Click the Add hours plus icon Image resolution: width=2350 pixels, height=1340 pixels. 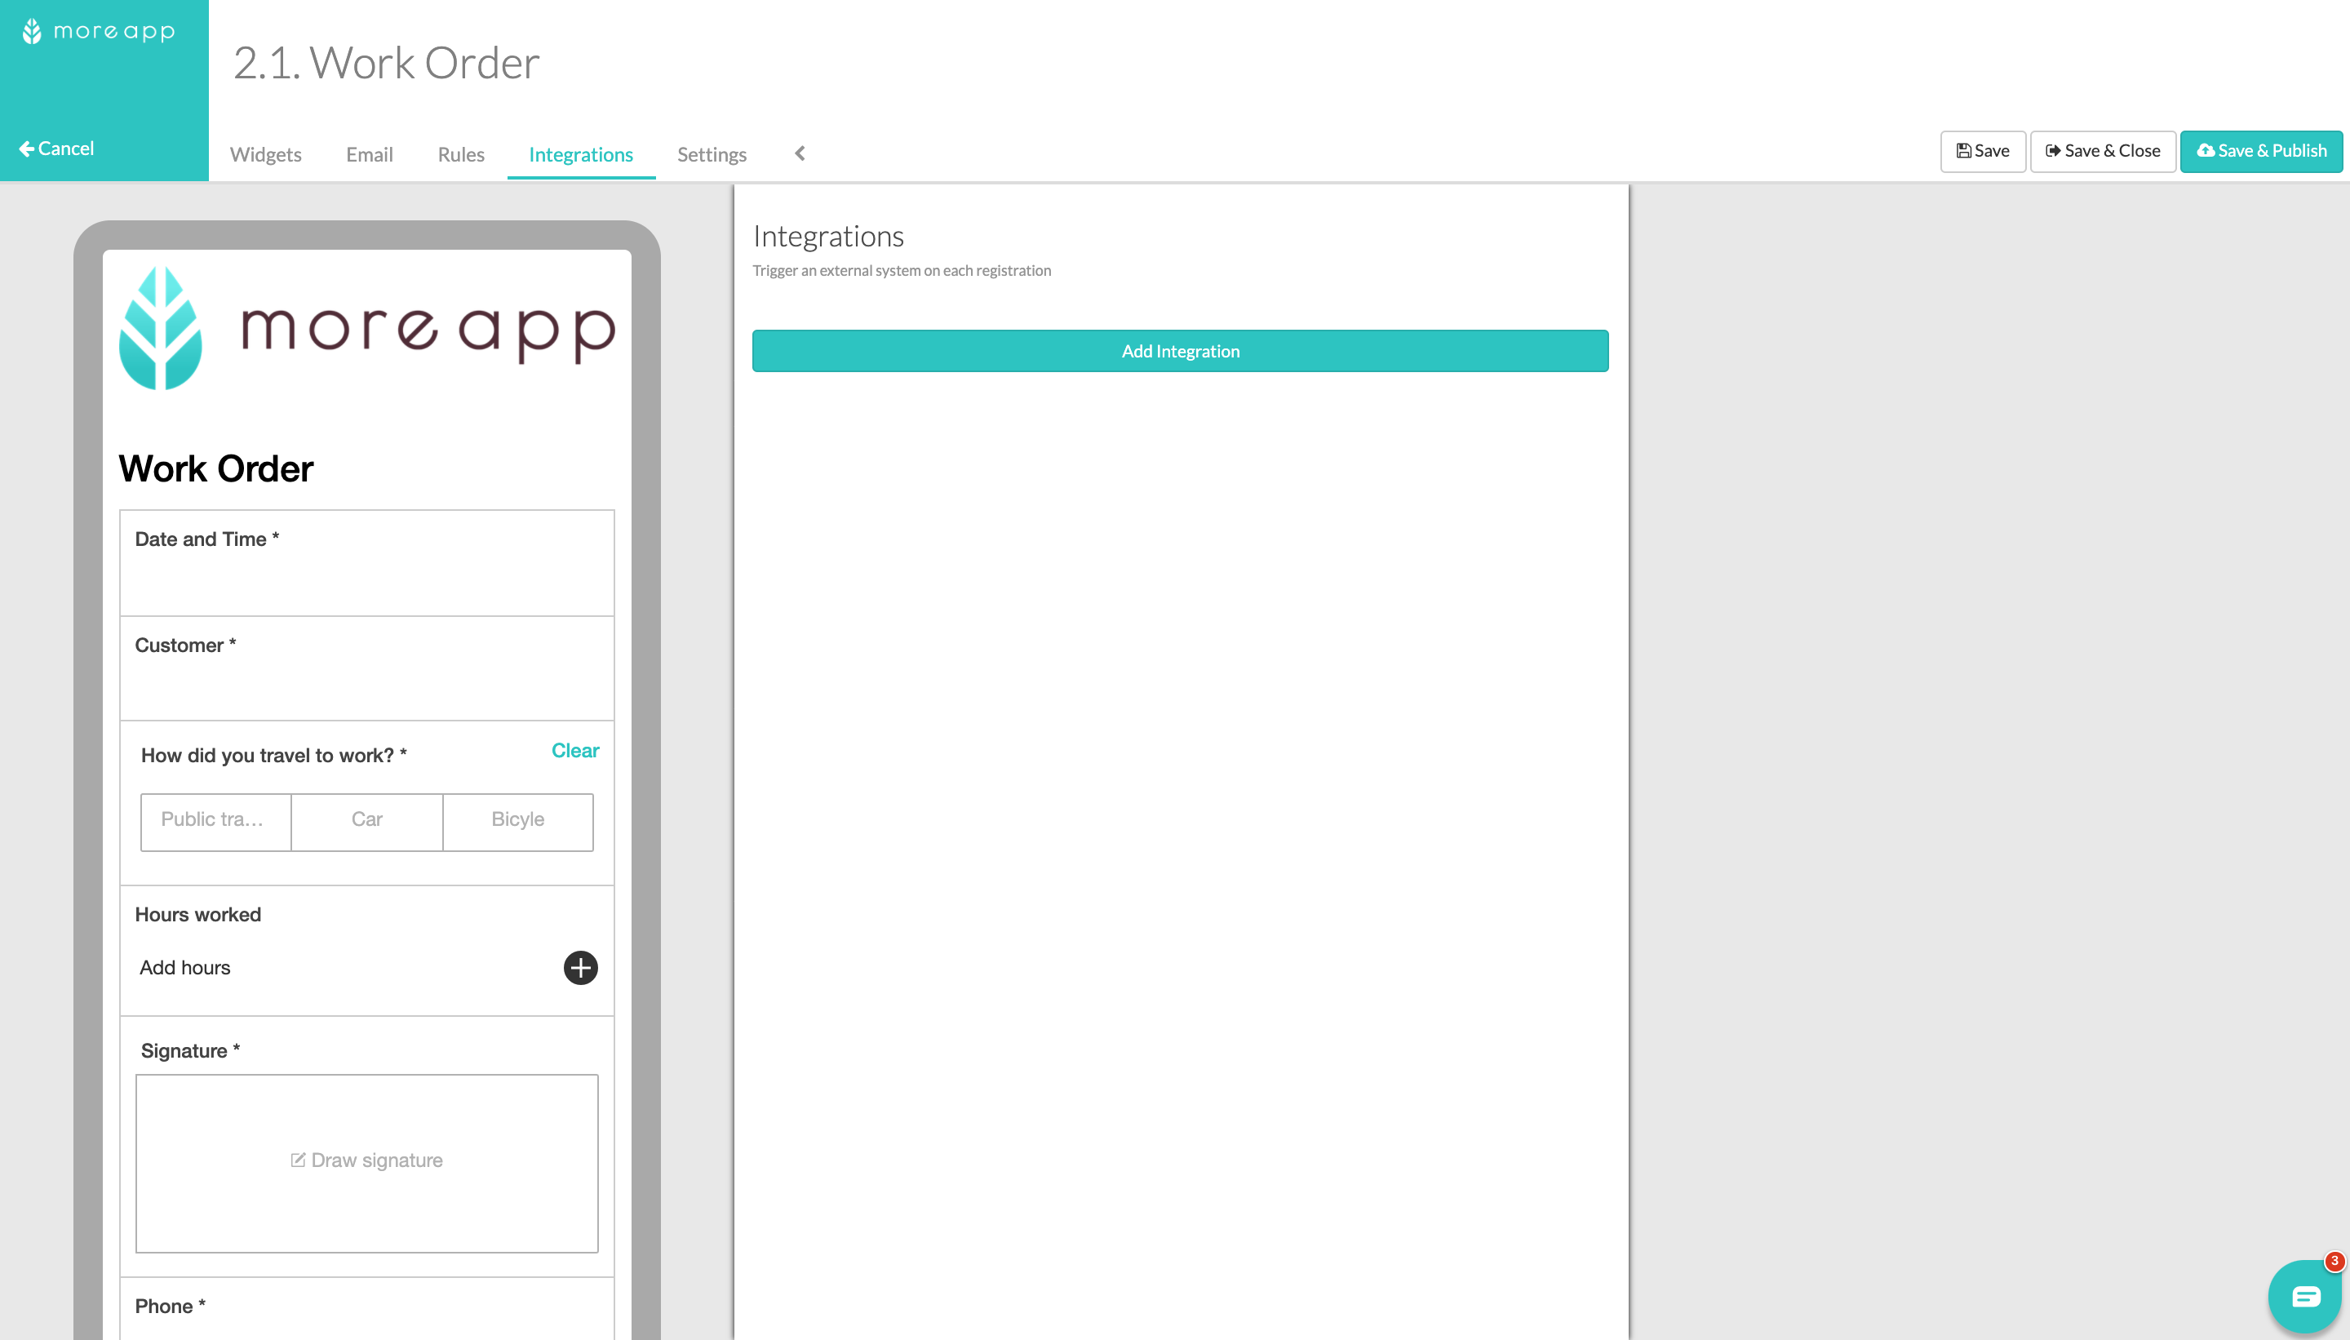click(579, 969)
